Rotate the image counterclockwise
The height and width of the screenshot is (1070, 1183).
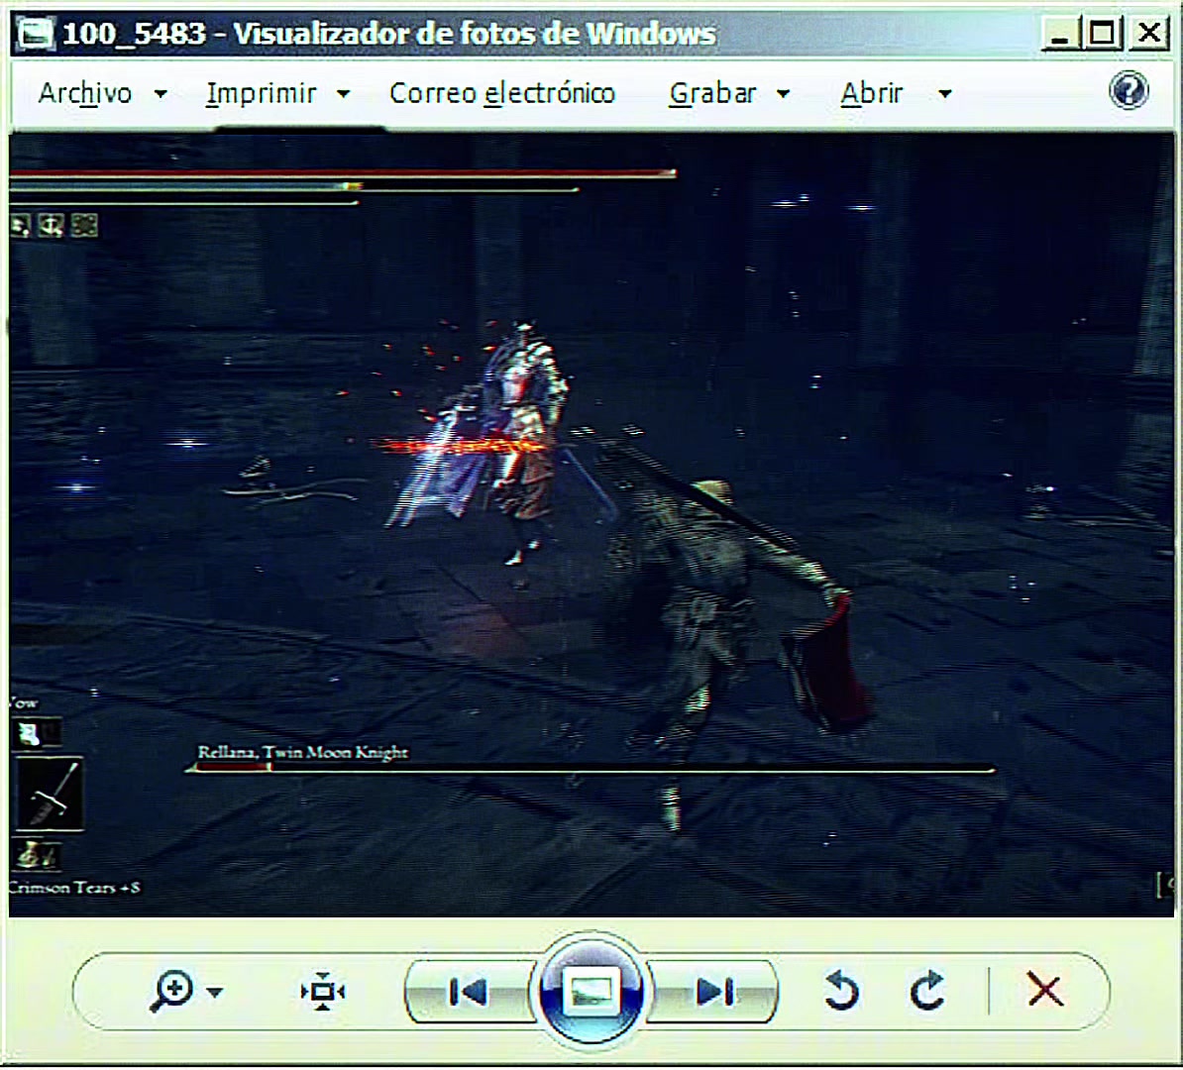[840, 991]
